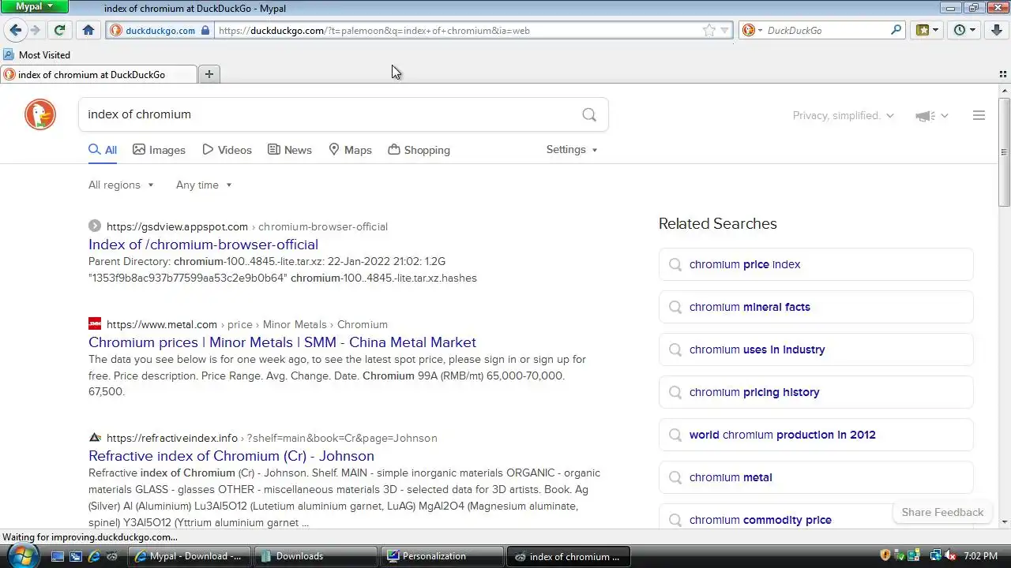Search related 'chromium mineral facts'
The image size is (1011, 568).
pyautogui.click(x=816, y=307)
